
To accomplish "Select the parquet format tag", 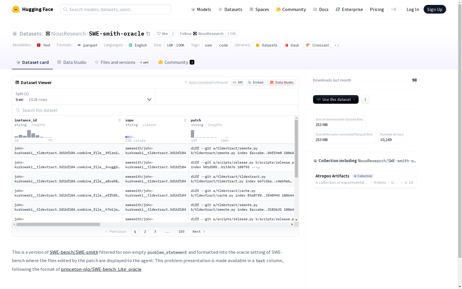I will tap(87, 45).
